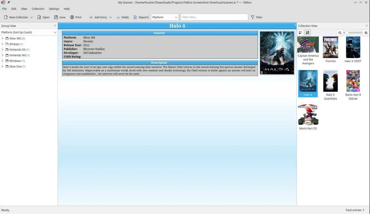The image size is (370, 214).
Task: Click the large Halo 4 cover image
Action: tap(277, 53)
